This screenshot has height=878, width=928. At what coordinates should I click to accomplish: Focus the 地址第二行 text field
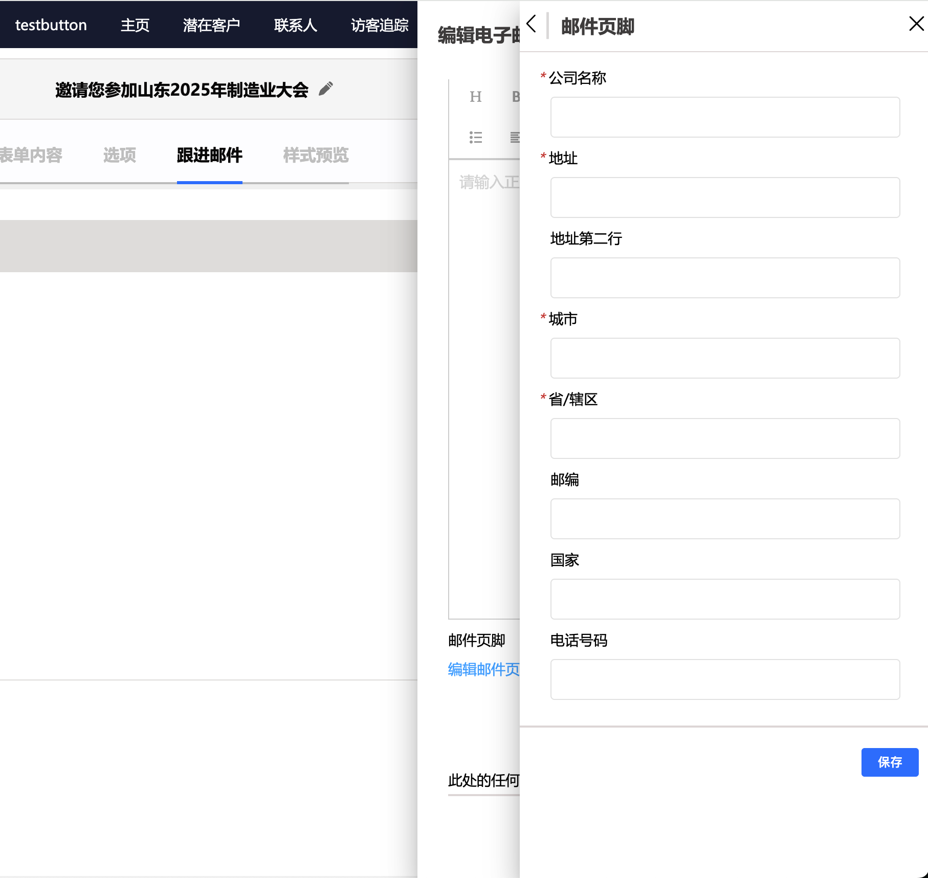tap(724, 278)
